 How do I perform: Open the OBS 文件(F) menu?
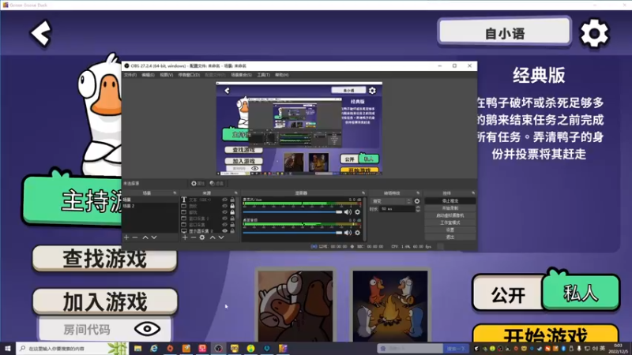[130, 75]
